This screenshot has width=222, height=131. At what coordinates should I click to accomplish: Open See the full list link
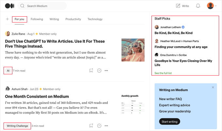pyautogui.click(x=163, y=73)
